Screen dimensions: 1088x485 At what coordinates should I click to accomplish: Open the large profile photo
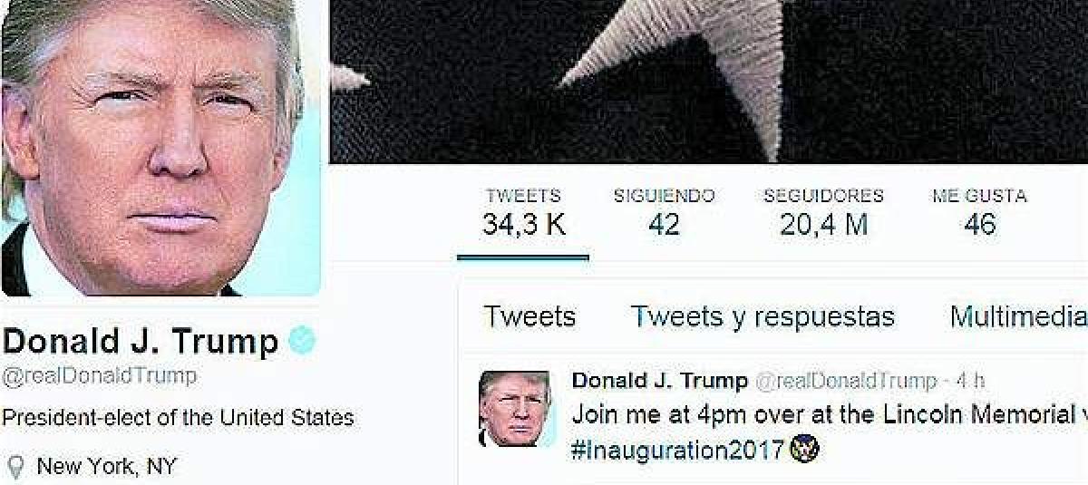[x=161, y=148]
